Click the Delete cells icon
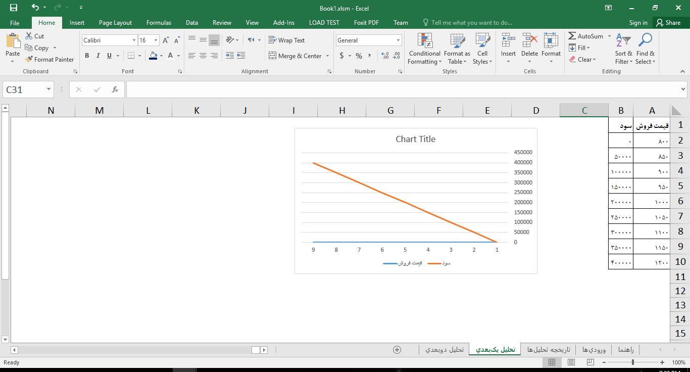 pyautogui.click(x=529, y=40)
